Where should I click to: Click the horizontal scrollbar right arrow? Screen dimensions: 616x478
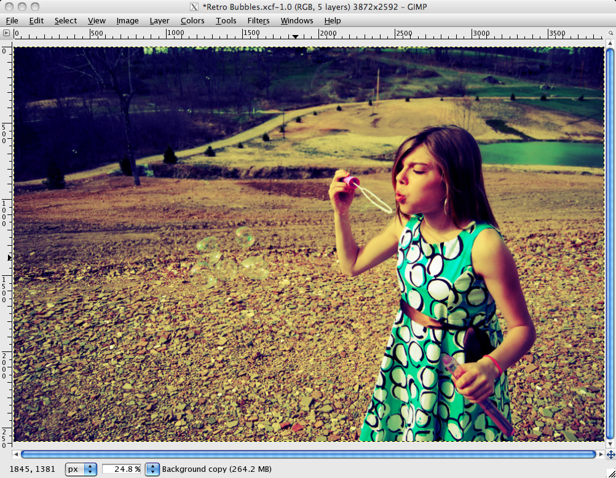(601, 455)
